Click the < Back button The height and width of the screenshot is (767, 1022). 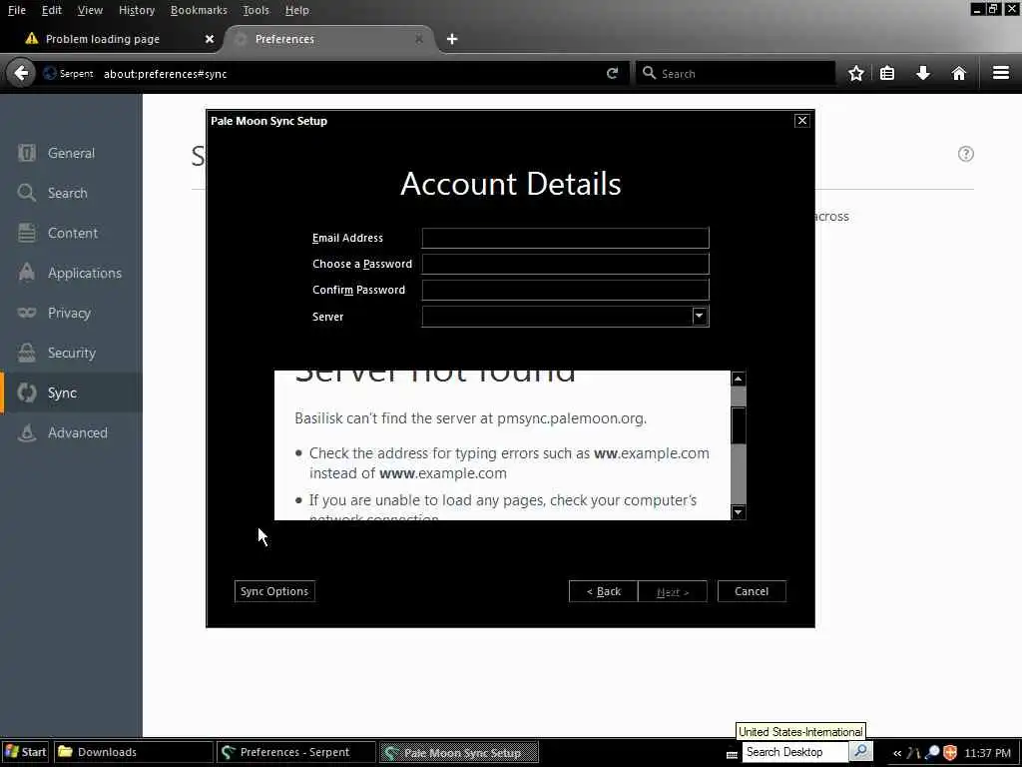[604, 591]
